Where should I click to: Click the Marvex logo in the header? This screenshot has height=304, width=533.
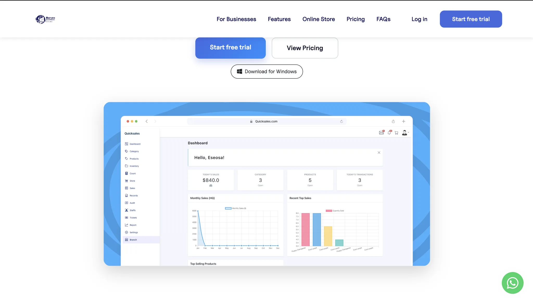point(45,19)
